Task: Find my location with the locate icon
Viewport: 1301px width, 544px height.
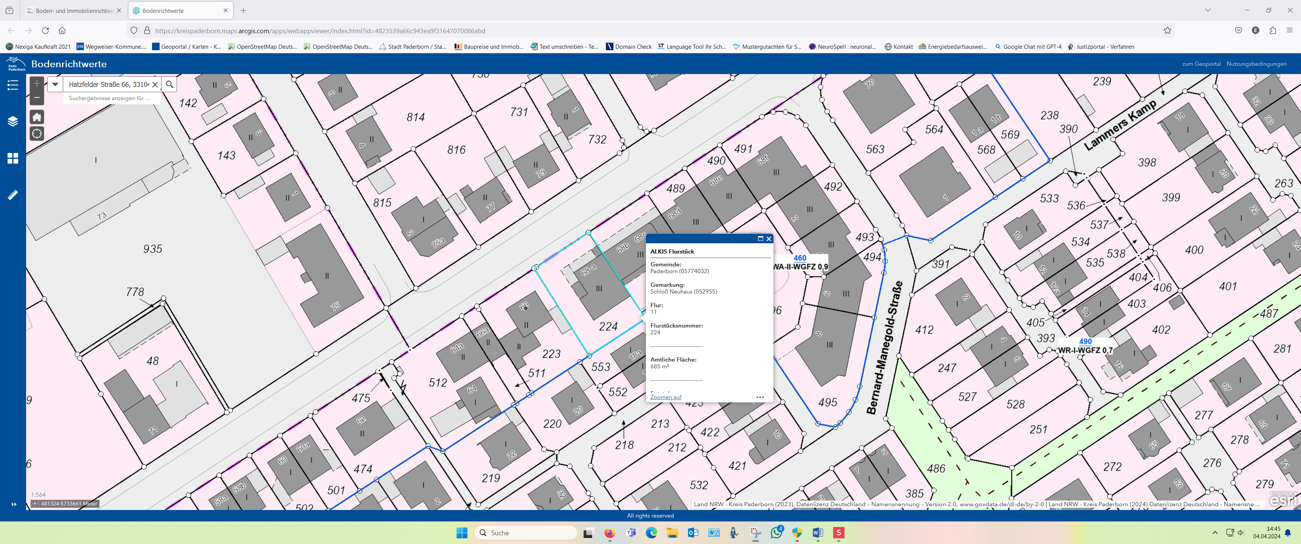Action: [37, 134]
